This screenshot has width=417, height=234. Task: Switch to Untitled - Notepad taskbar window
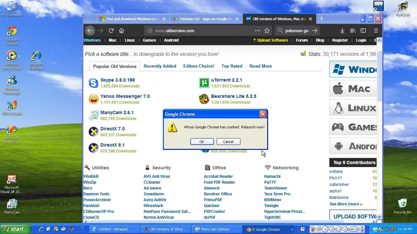pos(114,229)
